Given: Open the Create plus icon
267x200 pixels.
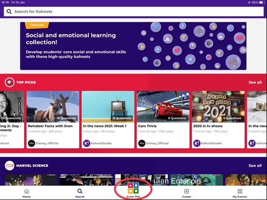Looking at the screenshot, I should click(x=187, y=191).
